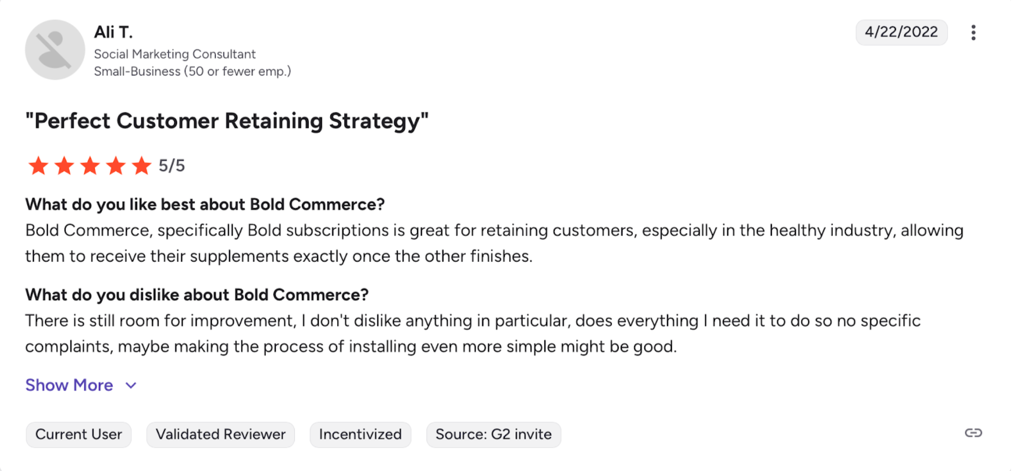Click the copy review link icon
The height and width of the screenshot is (471, 1021).
(973, 433)
